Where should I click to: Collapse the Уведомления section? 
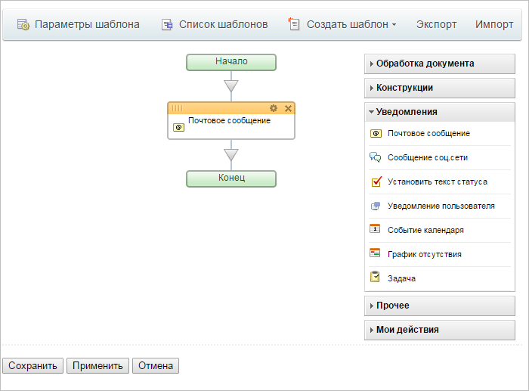coord(439,112)
